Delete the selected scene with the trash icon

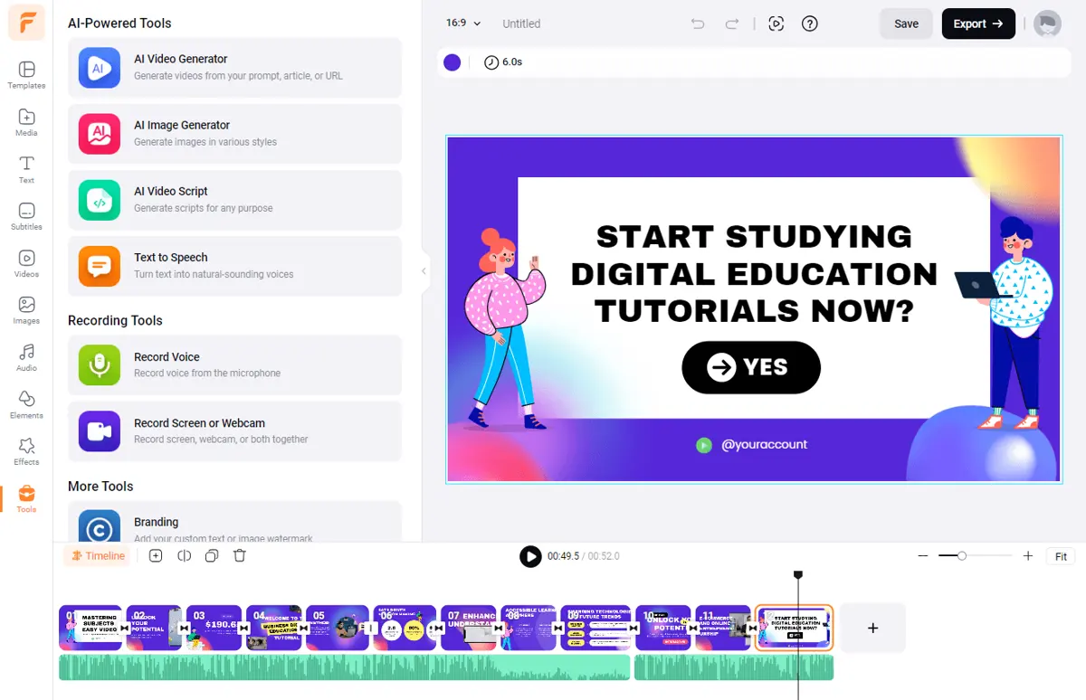[x=240, y=556]
